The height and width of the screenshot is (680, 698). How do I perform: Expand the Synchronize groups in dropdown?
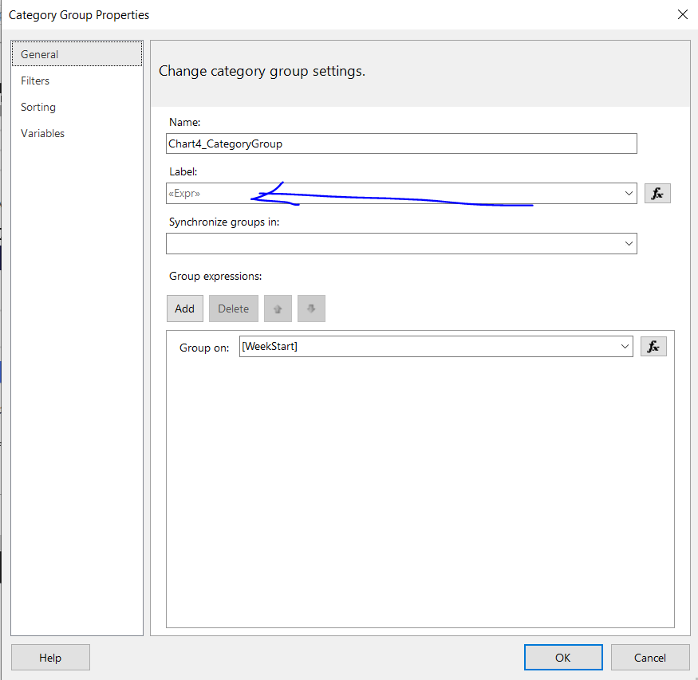[628, 244]
